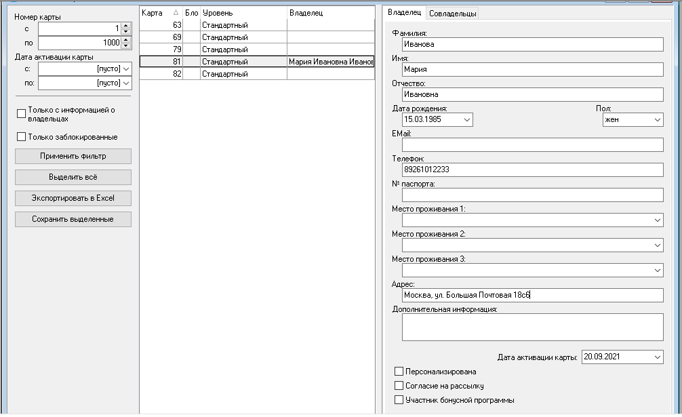Click 'Экспортировать в Excel' button
The height and width of the screenshot is (417, 682).
click(73, 198)
